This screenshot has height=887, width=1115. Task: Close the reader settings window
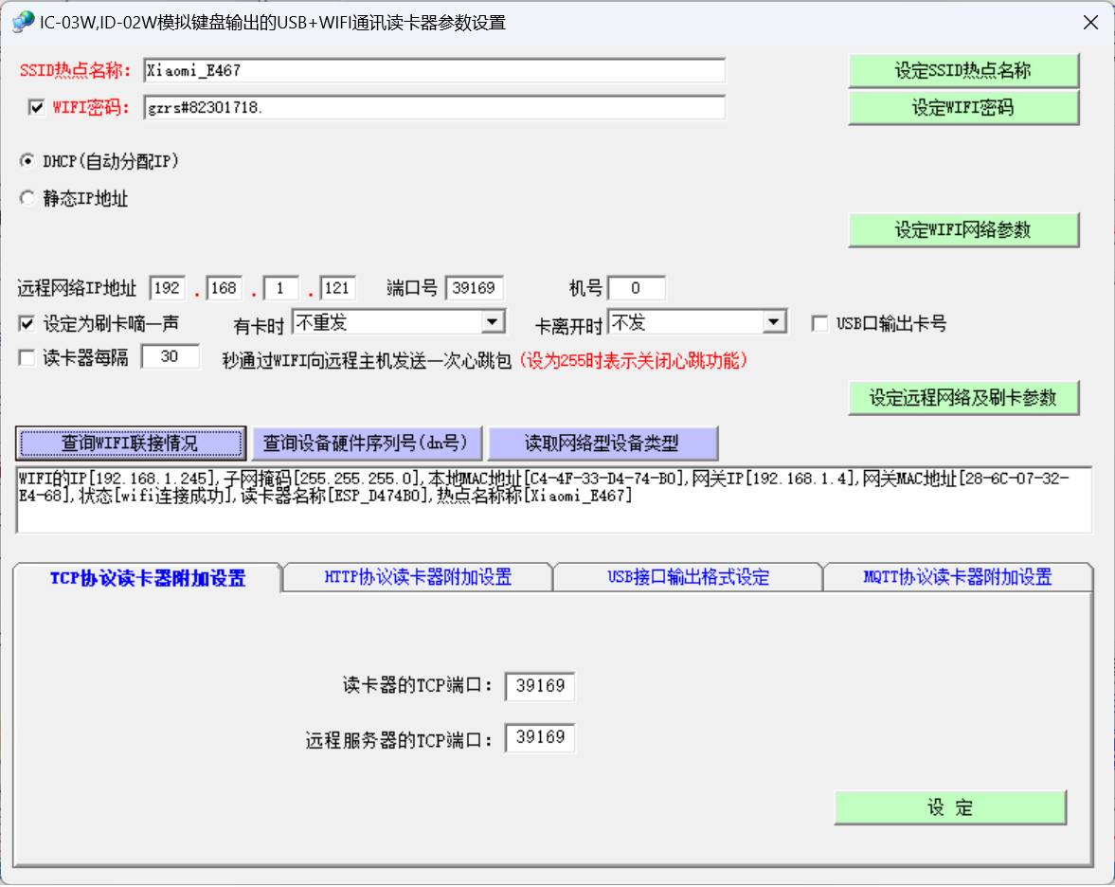(x=1090, y=23)
